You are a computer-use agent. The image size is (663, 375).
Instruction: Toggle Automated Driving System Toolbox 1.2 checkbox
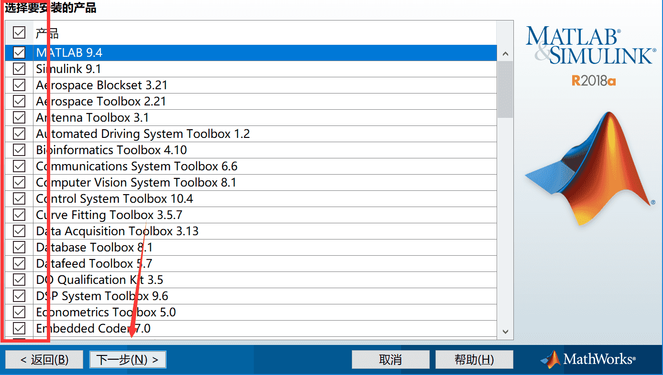19,134
